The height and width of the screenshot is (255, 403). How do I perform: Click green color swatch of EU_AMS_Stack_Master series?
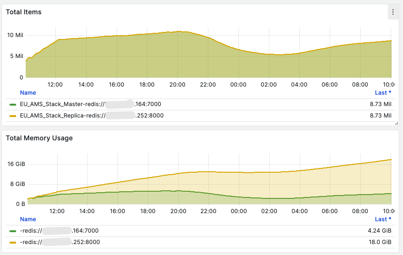pyautogui.click(x=13, y=104)
